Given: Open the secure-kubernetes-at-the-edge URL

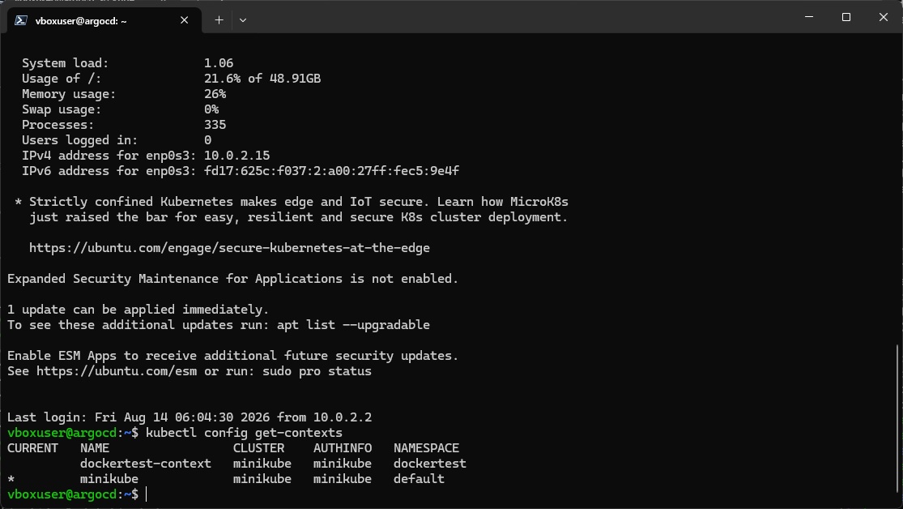Looking at the screenshot, I should 229,248.
